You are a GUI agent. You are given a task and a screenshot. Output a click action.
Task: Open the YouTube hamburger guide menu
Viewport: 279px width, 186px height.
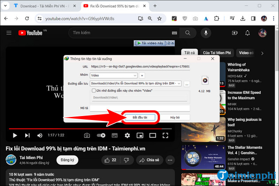9,33
